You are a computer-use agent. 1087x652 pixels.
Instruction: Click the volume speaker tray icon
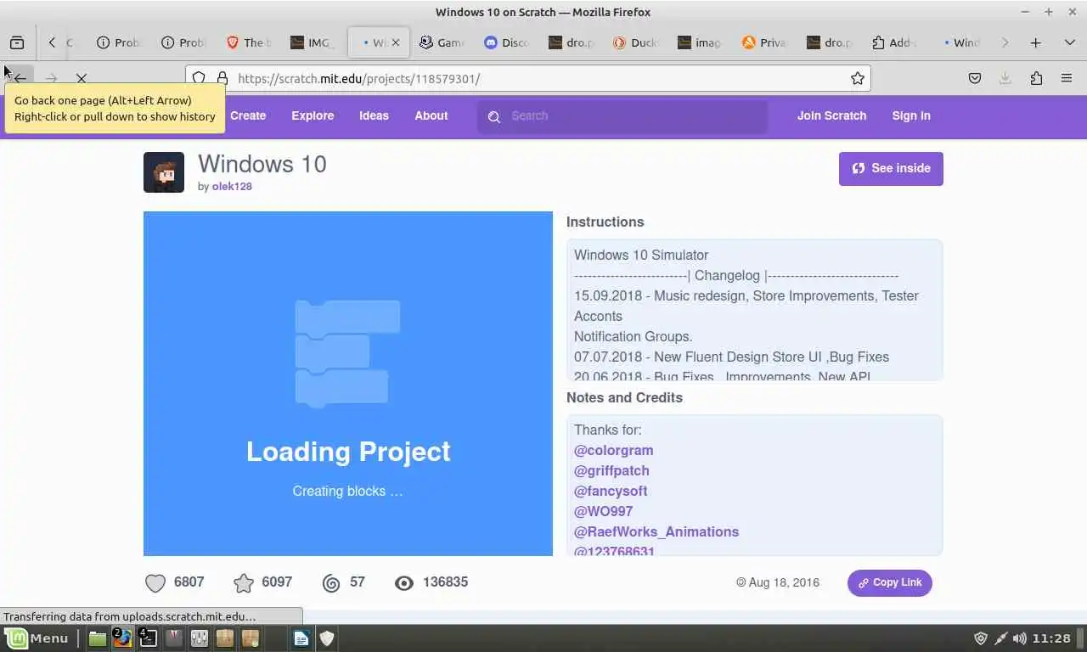[x=1019, y=638]
